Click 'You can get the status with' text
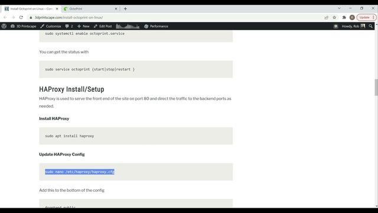Image resolution: width=378 pixels, height=213 pixels. (64, 52)
